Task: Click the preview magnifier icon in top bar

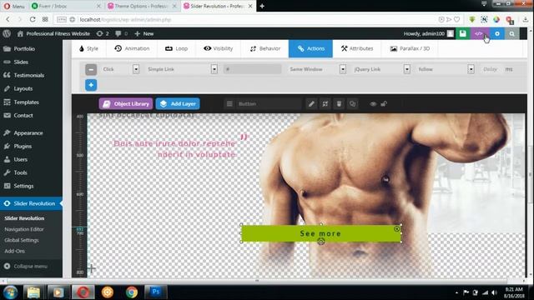Action: pyautogui.click(x=511, y=33)
